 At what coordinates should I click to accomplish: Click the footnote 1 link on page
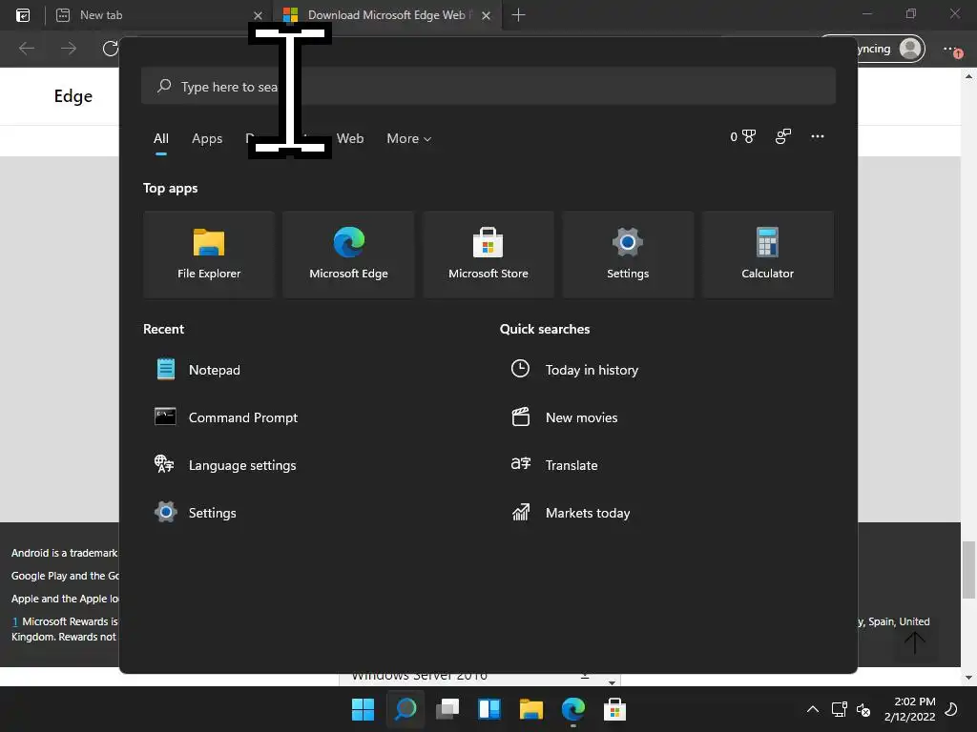15,621
